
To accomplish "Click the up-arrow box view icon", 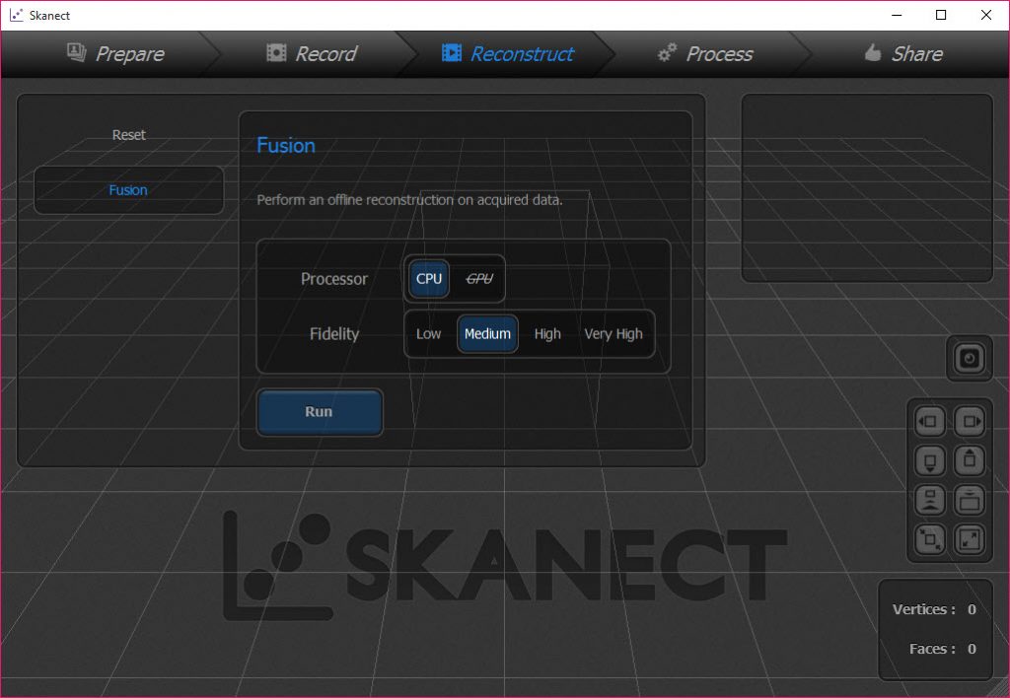I will coord(969,461).
